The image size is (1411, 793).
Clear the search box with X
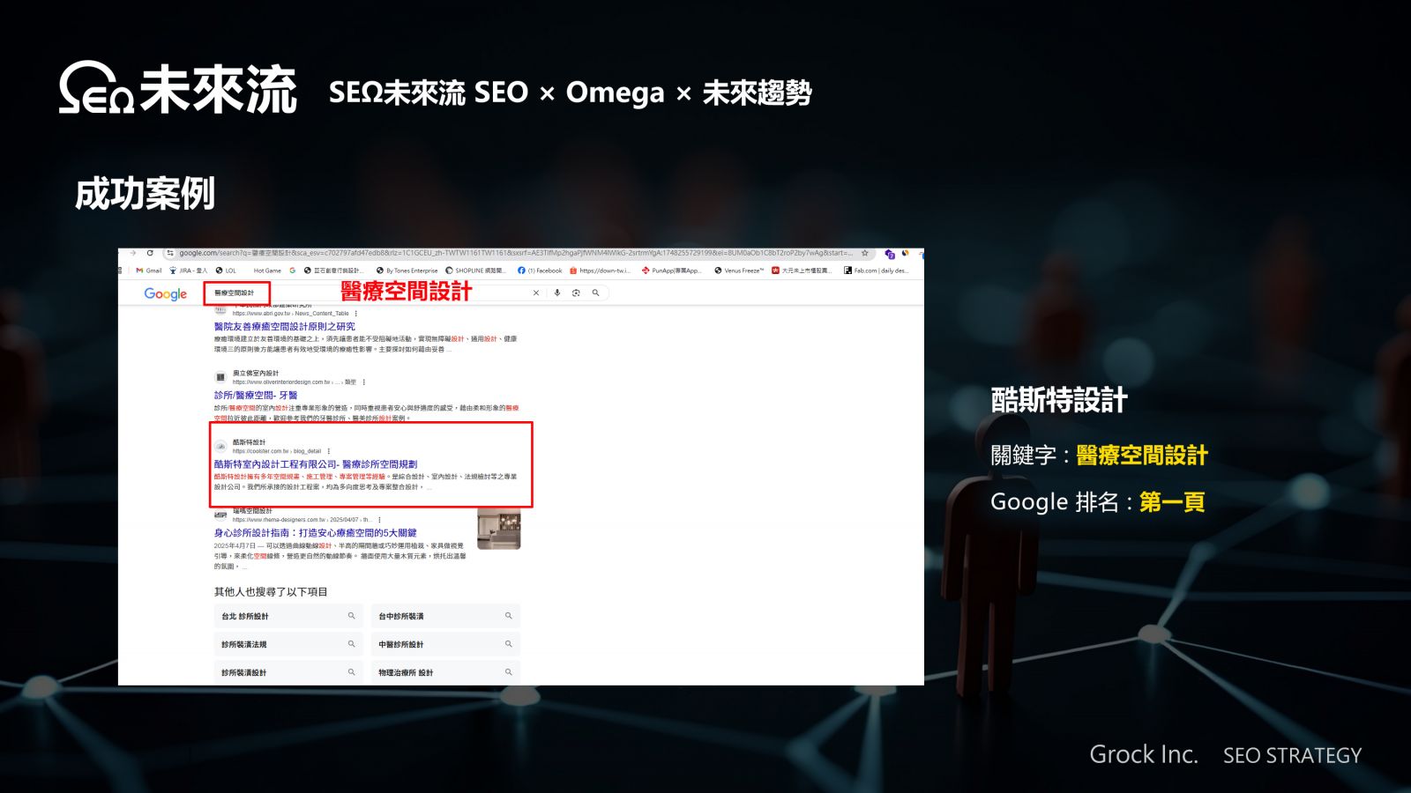(x=535, y=293)
